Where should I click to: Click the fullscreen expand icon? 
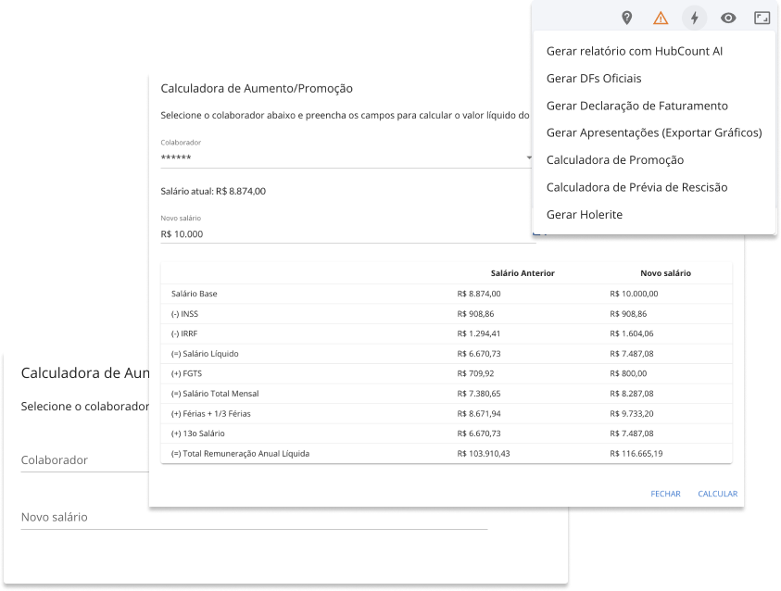click(x=762, y=19)
